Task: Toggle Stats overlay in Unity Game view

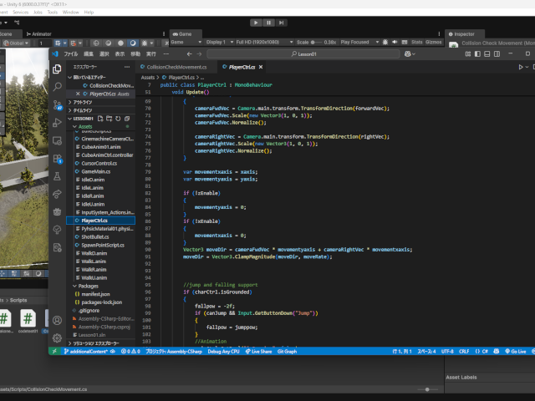Action: [x=416, y=42]
